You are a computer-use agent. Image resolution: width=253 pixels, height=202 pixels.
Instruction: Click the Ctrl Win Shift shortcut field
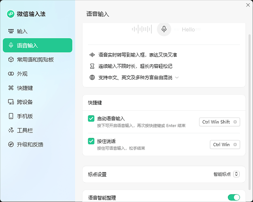pyautogui.click(x=219, y=122)
